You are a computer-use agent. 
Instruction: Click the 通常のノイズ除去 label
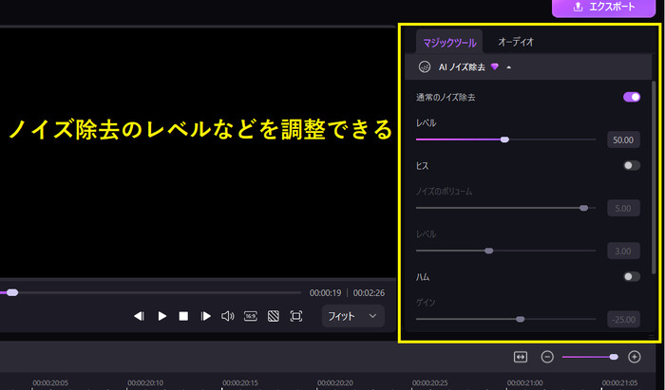[446, 98]
